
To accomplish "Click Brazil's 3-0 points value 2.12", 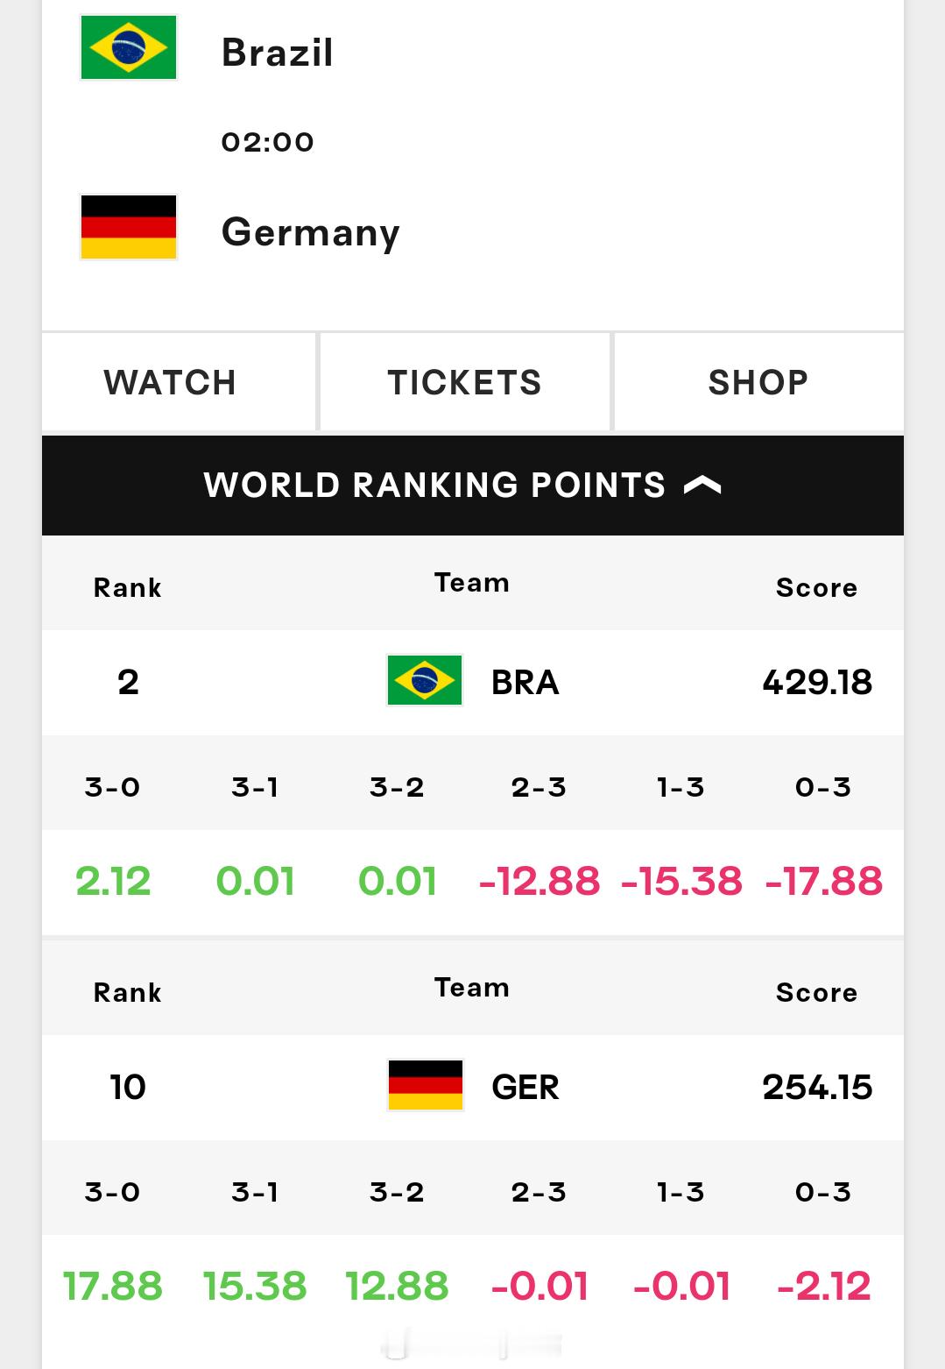I will (x=113, y=881).
